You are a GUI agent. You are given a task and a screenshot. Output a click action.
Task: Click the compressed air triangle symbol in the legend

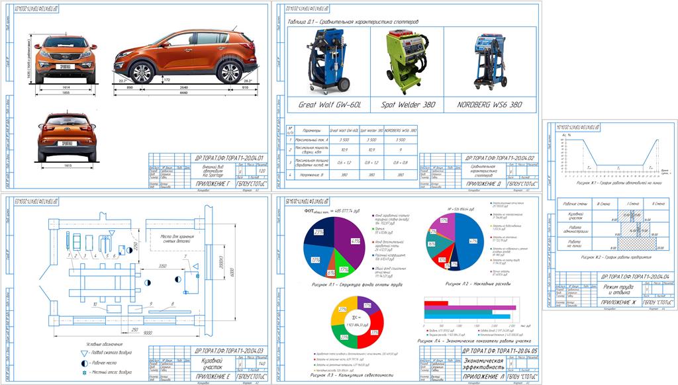click(84, 353)
